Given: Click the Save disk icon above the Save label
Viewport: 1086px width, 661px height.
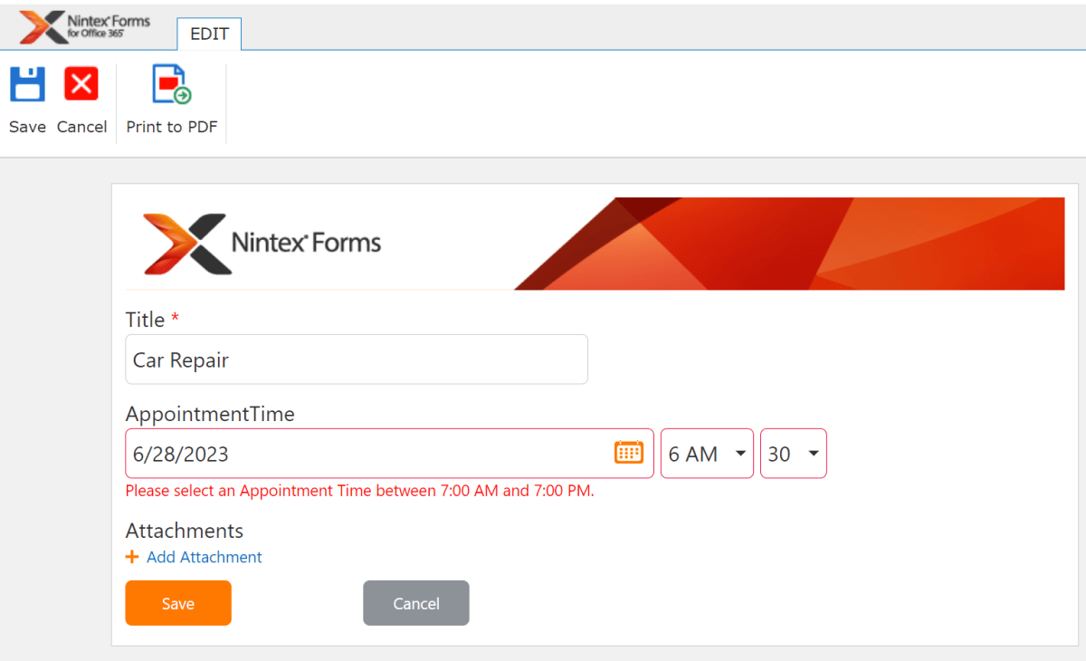Looking at the screenshot, I should [x=27, y=83].
